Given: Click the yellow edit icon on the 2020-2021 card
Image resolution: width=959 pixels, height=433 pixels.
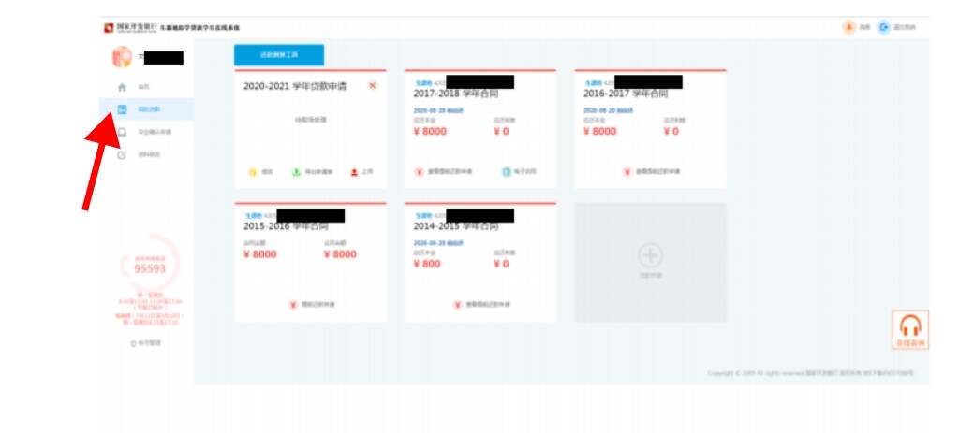Looking at the screenshot, I should click(253, 172).
